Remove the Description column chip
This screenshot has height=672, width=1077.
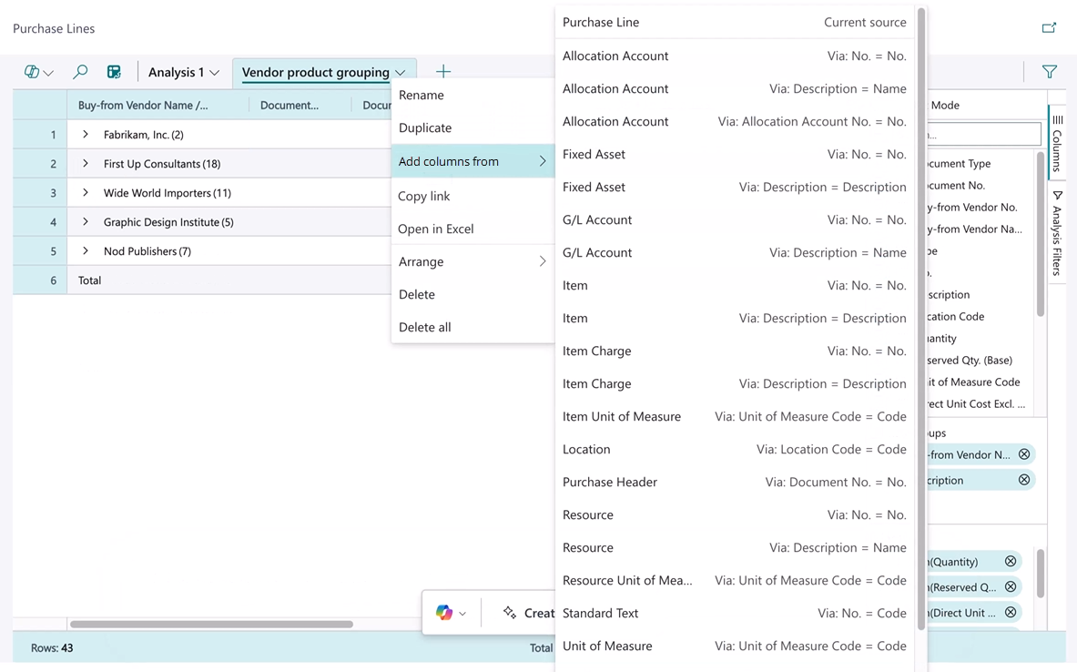click(1023, 480)
